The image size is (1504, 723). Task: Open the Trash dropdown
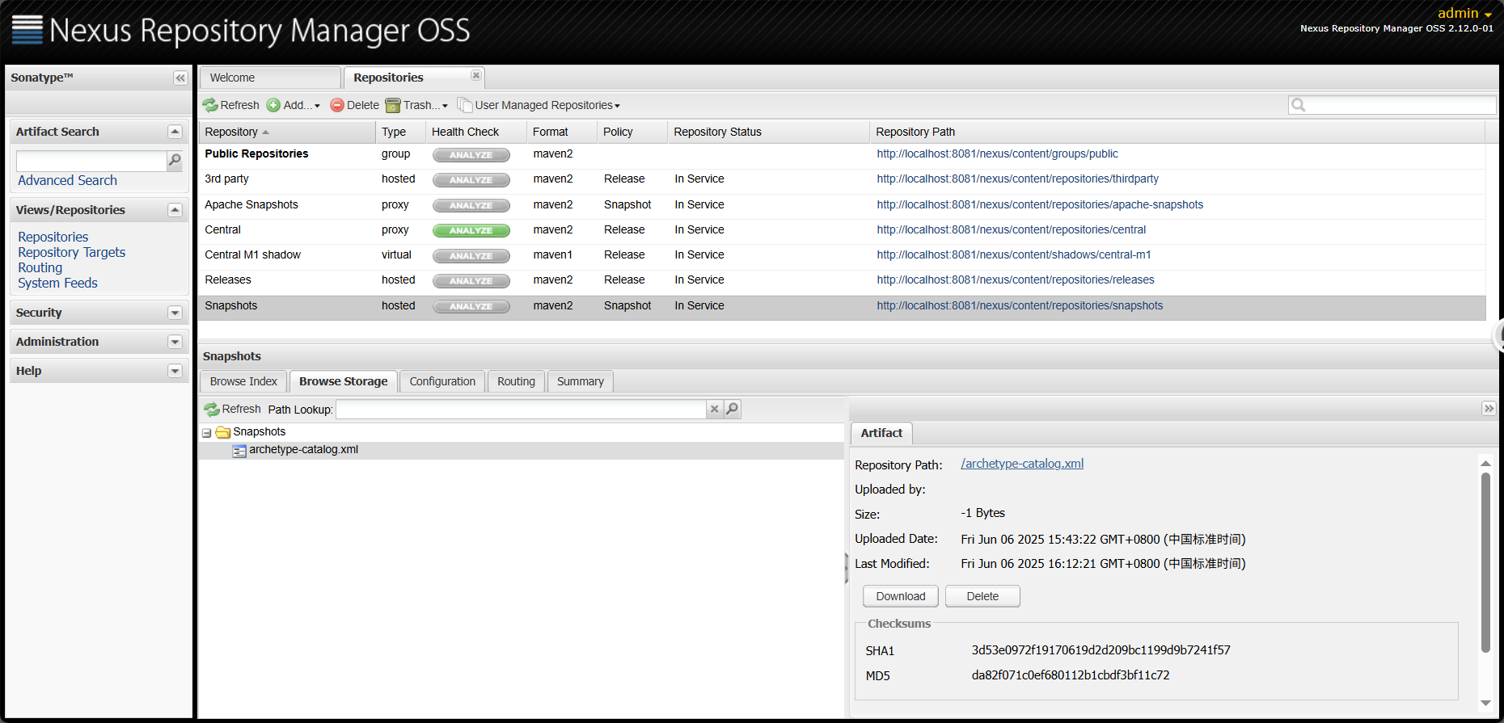pyautogui.click(x=416, y=105)
